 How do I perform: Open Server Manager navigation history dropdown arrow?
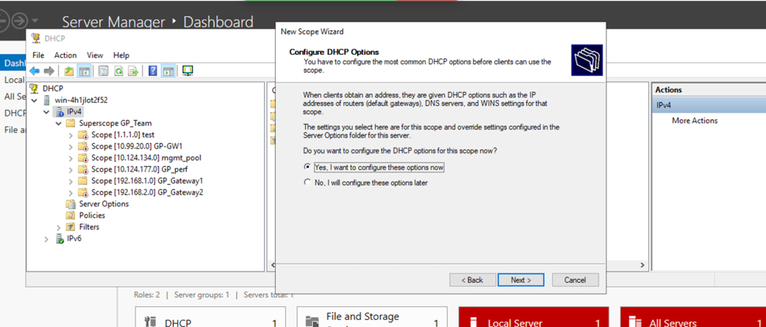tap(36, 21)
